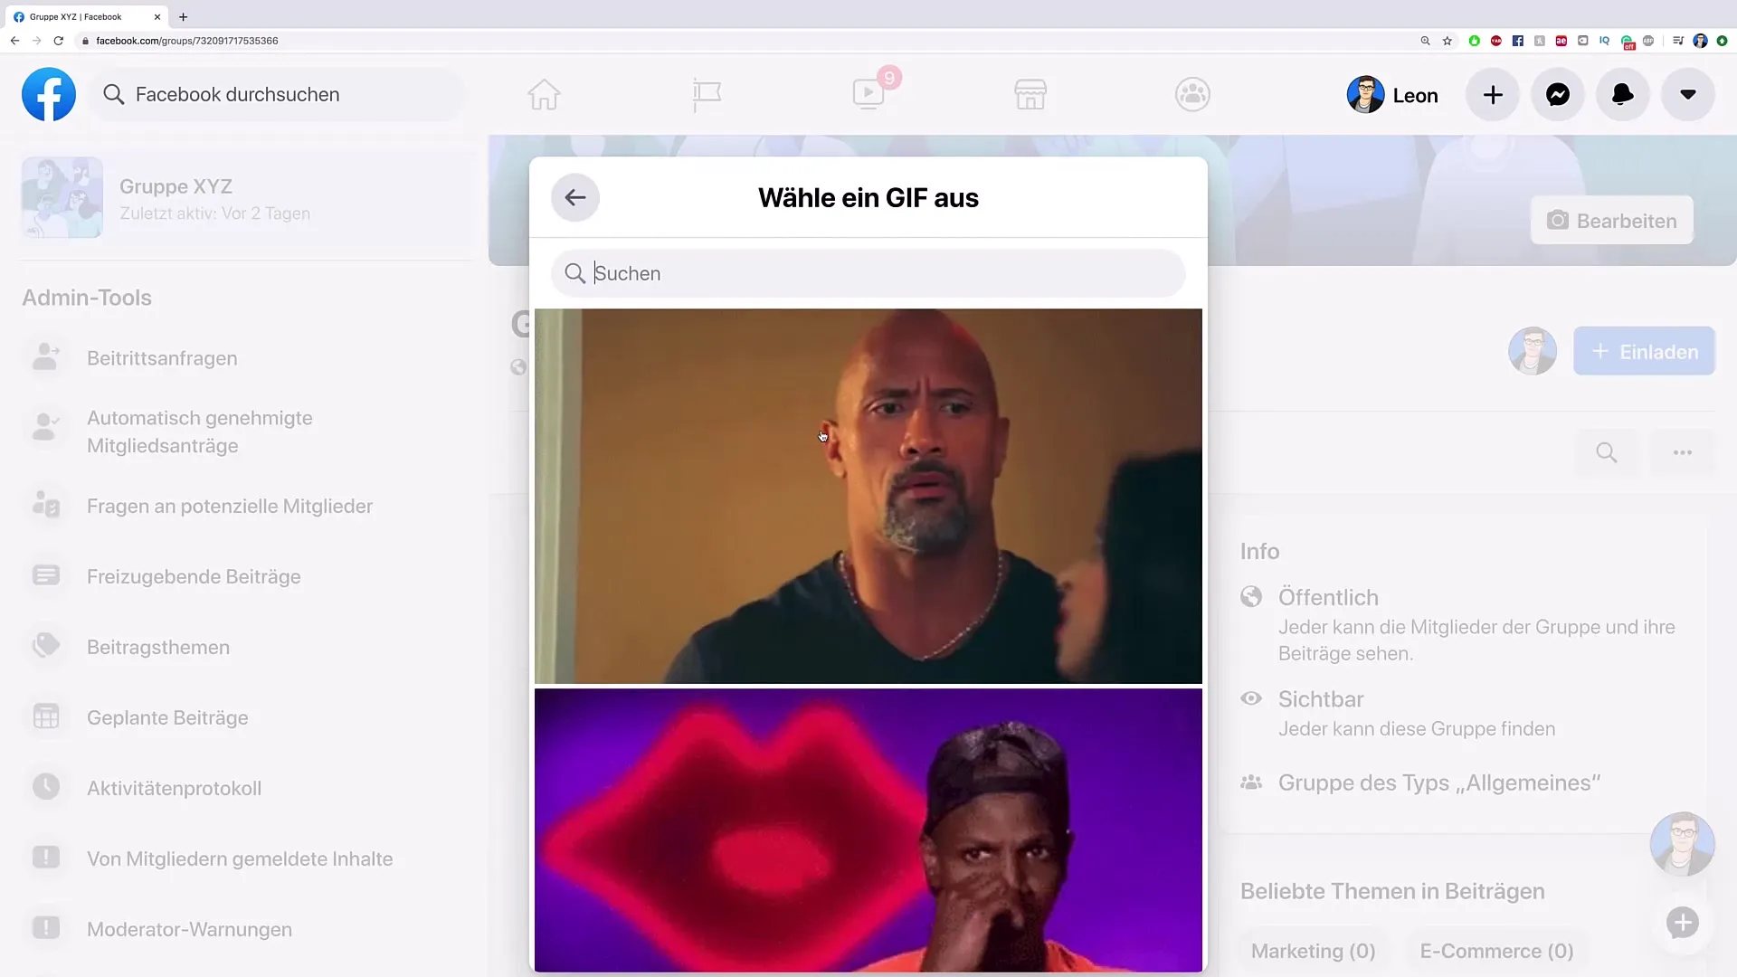Screen dimensions: 1737x977
Task: Click the Beitrittsanfragen person icon
Action: pos(46,356)
